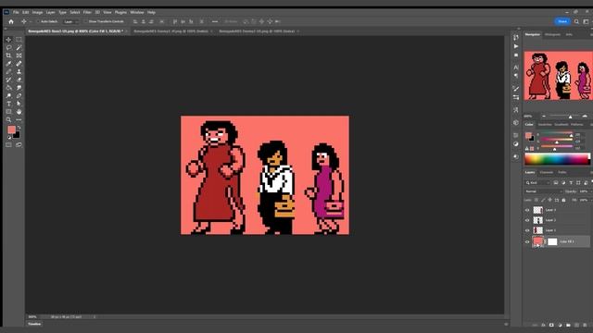
Task: Select the Magic Wand tool
Action: [x=19, y=47]
